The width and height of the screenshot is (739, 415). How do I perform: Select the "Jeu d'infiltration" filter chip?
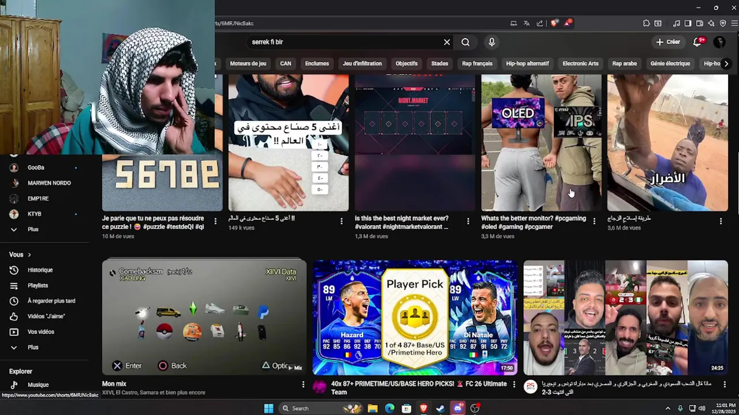[x=362, y=63]
